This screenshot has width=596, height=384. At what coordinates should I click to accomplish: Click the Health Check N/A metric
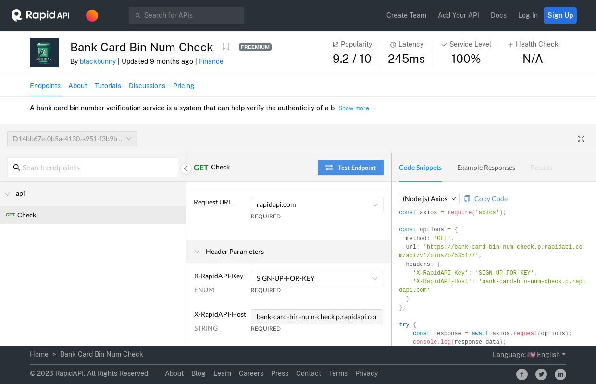tap(533, 53)
